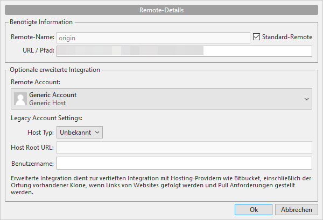This screenshot has height=220, width=323.
Task: Click the Optionale erweiterte Integration group header
Action: (x=55, y=70)
